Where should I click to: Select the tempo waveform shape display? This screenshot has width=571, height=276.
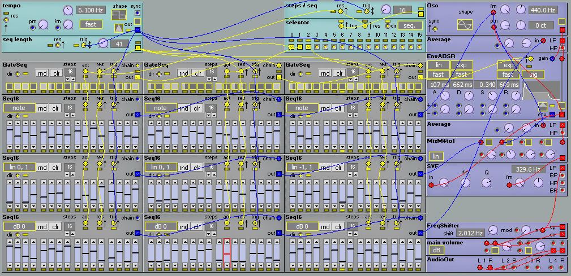coord(119,15)
